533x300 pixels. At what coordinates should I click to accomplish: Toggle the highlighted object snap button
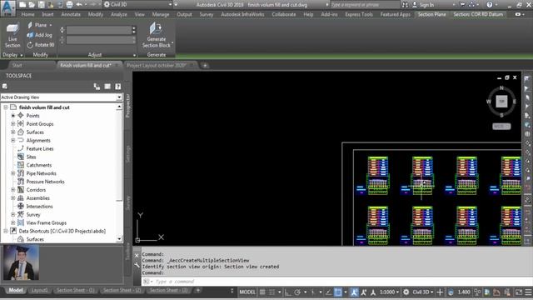coord(338,292)
